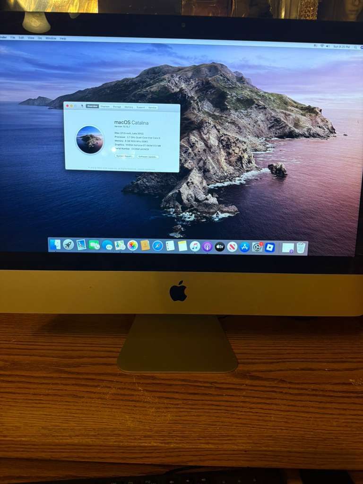363x484 pixels.
Task: Click the clock Sun 8:25 PM
Action: point(342,47)
